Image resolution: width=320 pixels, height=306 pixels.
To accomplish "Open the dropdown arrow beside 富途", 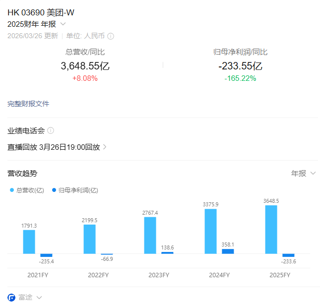I will pos(40,298).
